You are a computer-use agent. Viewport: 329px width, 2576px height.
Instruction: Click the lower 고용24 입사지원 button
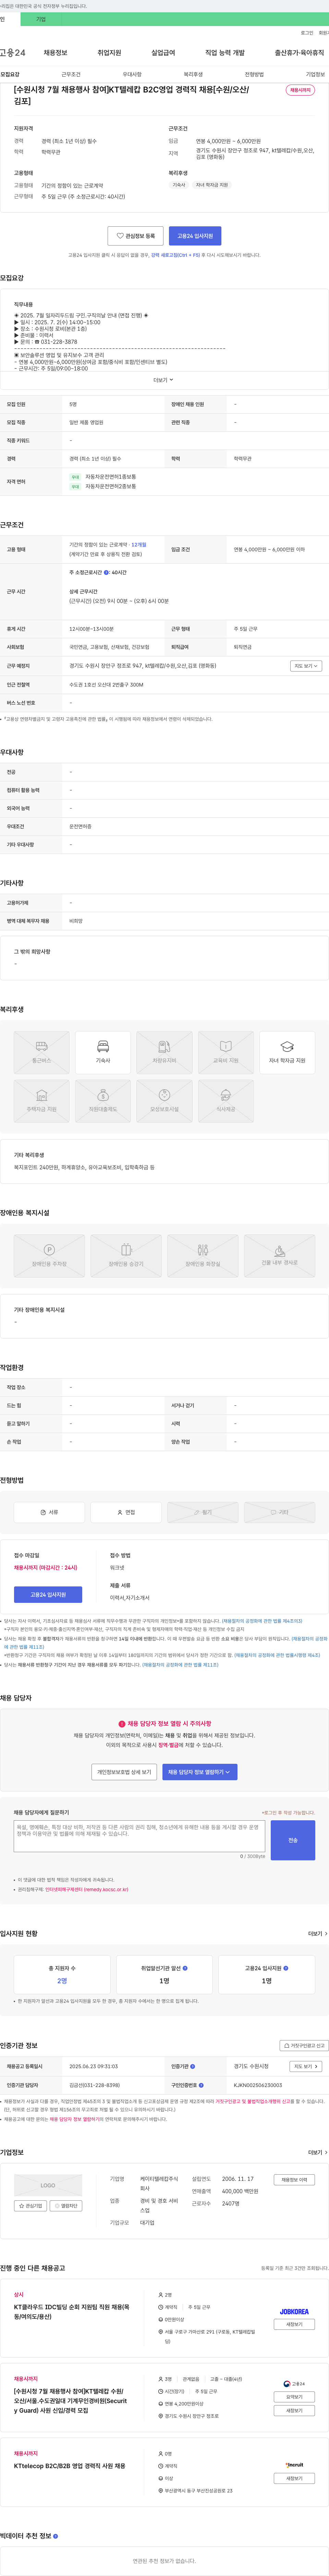click(48, 1595)
